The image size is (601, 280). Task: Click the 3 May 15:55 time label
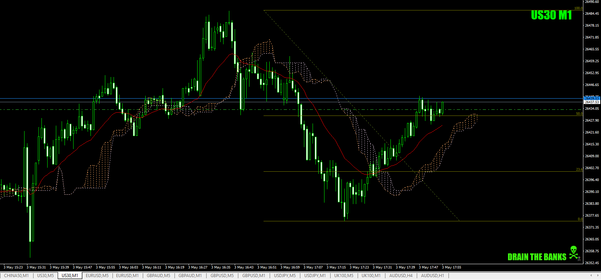click(x=105, y=267)
